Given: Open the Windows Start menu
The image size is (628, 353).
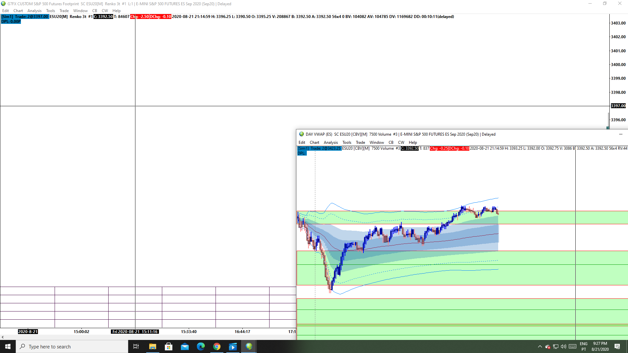Looking at the screenshot, I should pos(8,346).
